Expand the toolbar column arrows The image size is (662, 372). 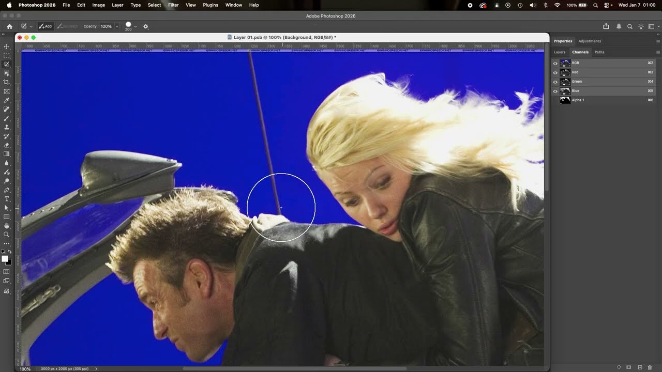(x=4, y=35)
